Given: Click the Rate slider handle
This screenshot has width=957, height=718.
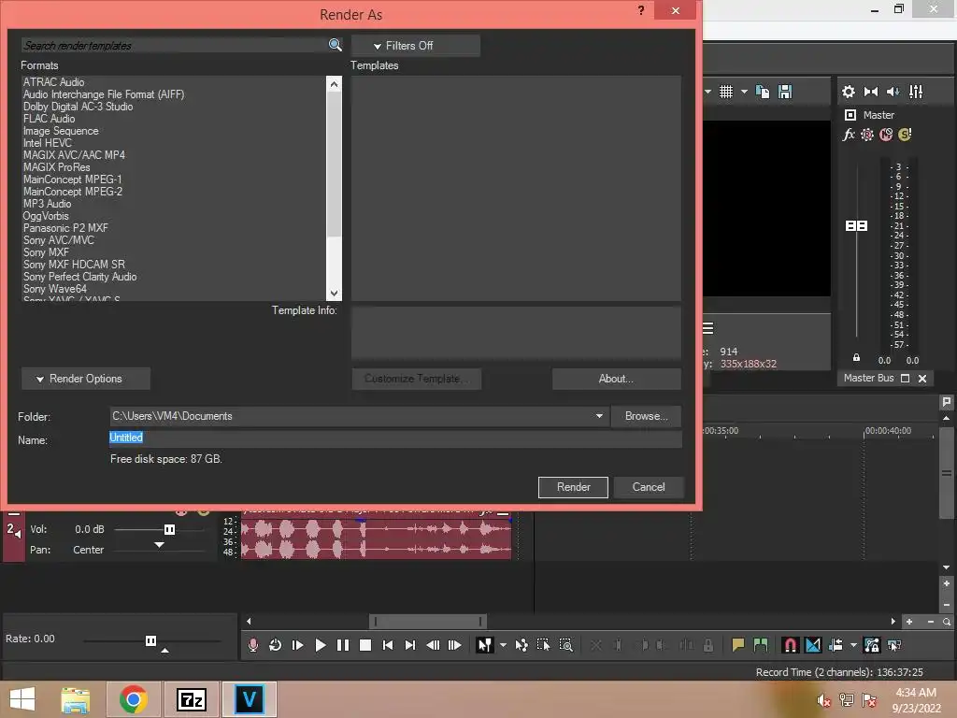Looking at the screenshot, I should [150, 640].
